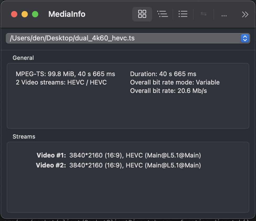Close the MediaInfo window
This screenshot has height=221, width=256.
14,14
